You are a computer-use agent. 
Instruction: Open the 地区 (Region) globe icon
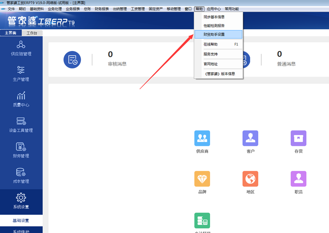click(250, 179)
